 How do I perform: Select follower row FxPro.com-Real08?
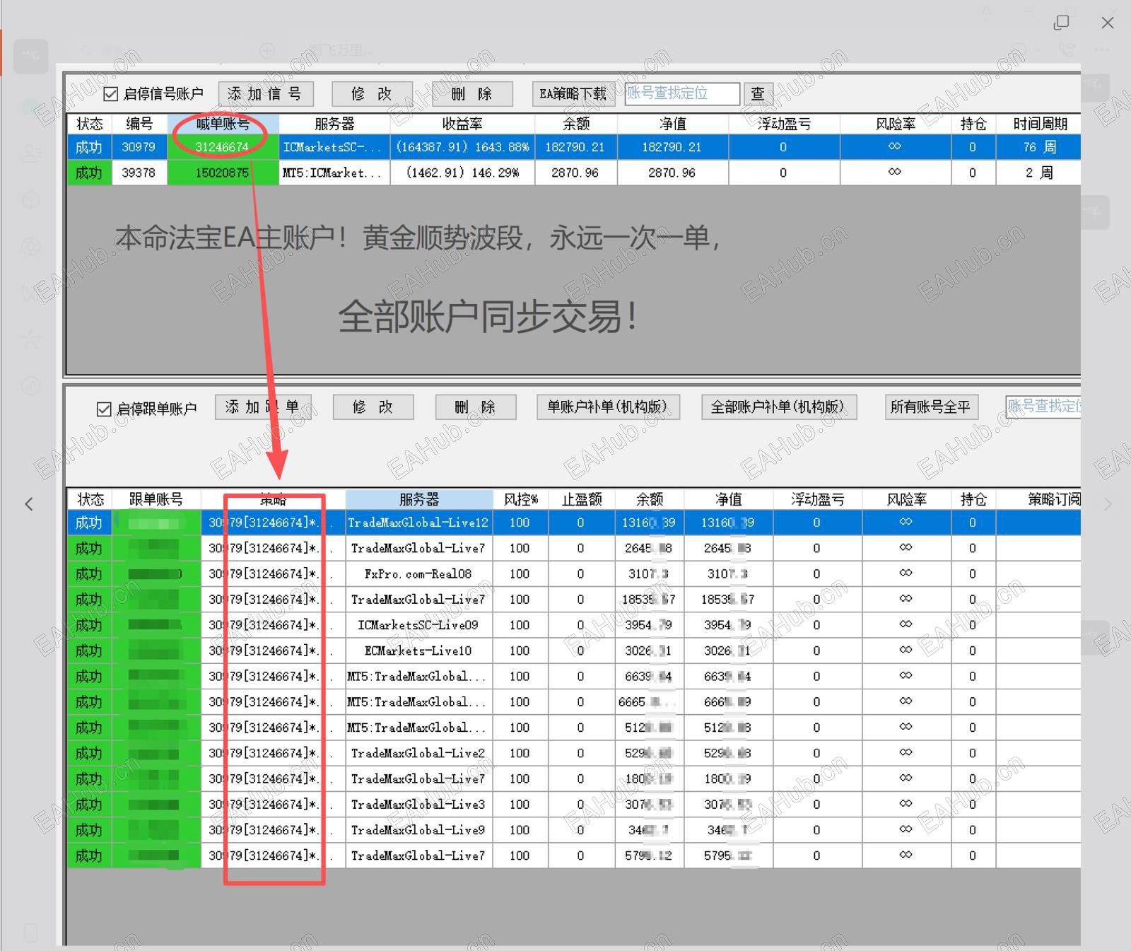[573, 573]
